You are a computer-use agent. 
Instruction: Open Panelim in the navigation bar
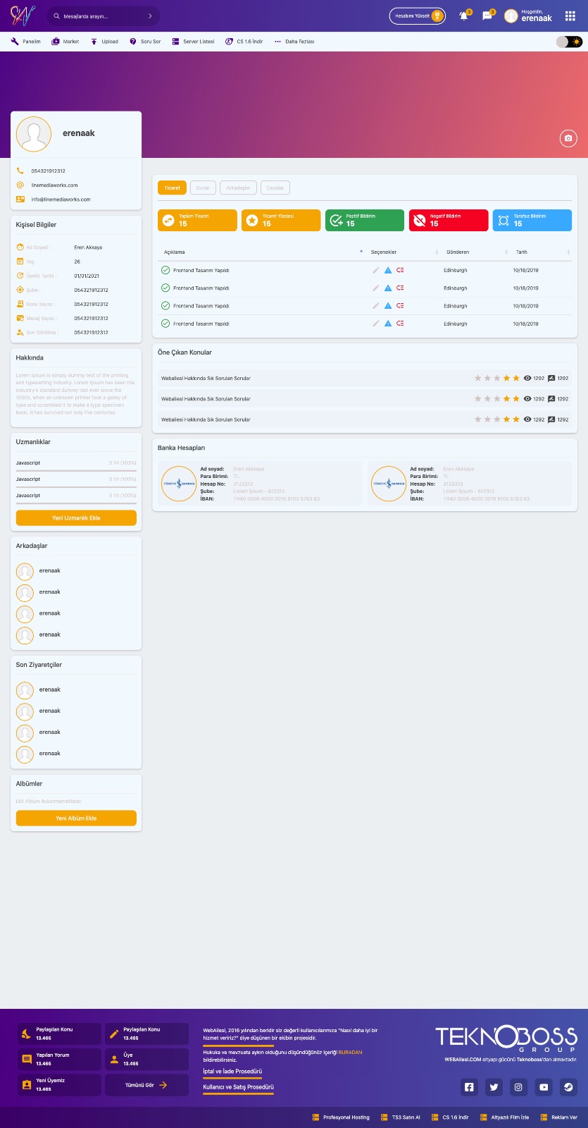26,42
